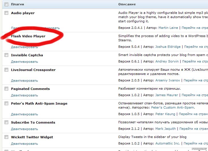This screenshot has width=208, height=151.
Task: Visit plugin page link in Peter Keung row
Action: click(x=193, y=114)
